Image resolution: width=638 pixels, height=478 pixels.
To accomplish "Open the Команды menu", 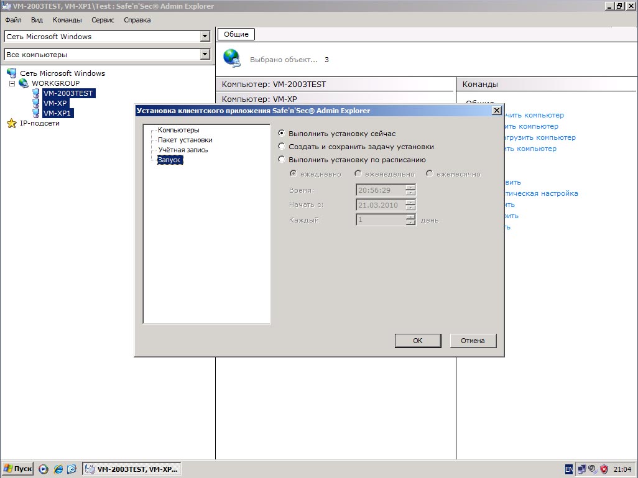I will (67, 20).
